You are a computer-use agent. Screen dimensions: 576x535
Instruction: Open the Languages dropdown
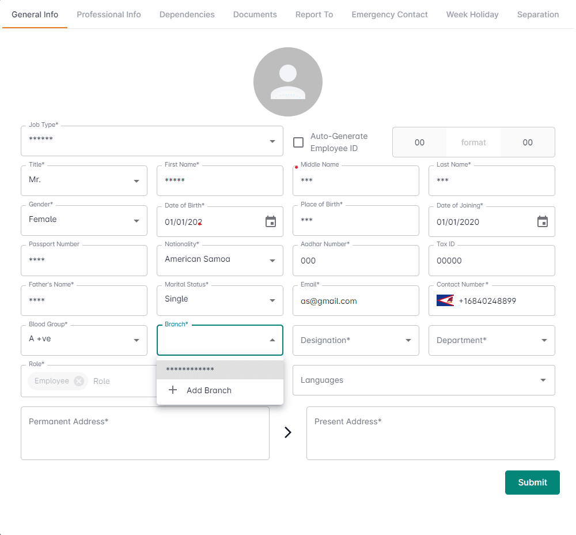coord(543,380)
